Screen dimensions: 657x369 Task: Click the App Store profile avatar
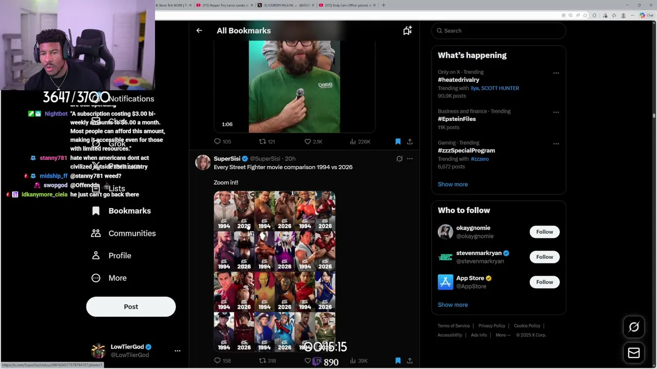pos(446,282)
